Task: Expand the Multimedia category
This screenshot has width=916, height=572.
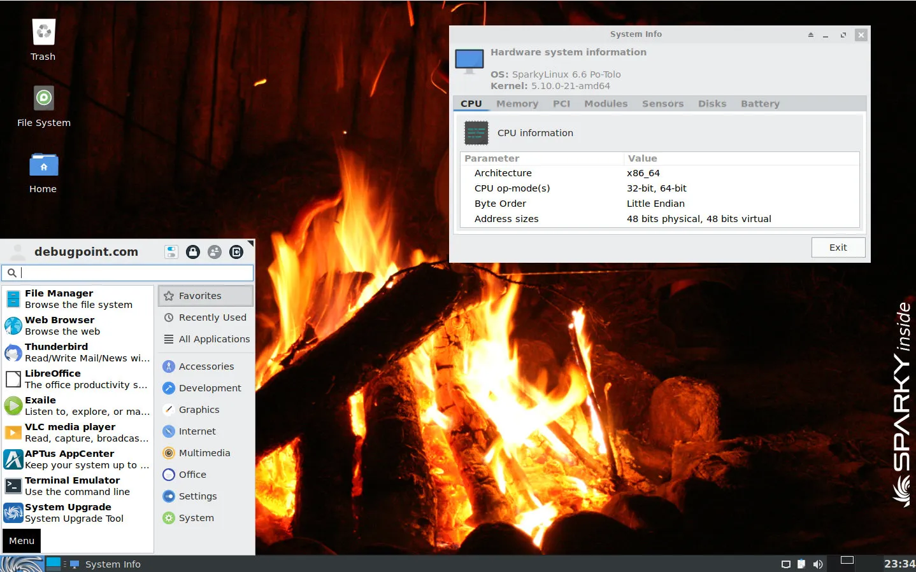Action: coord(204,453)
